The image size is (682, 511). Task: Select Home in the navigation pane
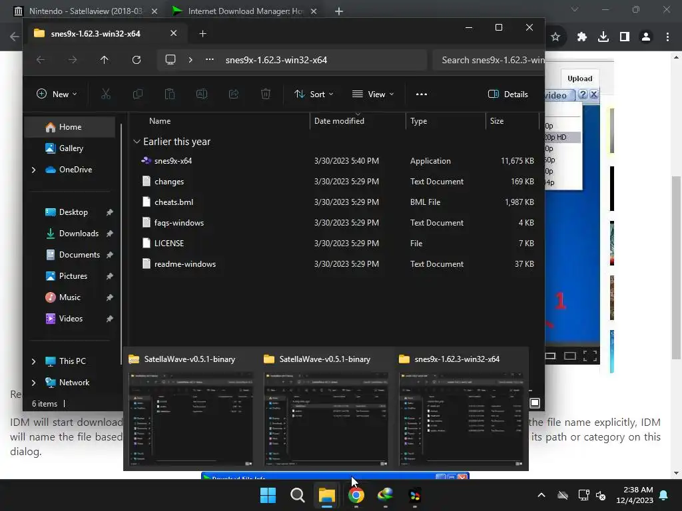click(x=69, y=127)
